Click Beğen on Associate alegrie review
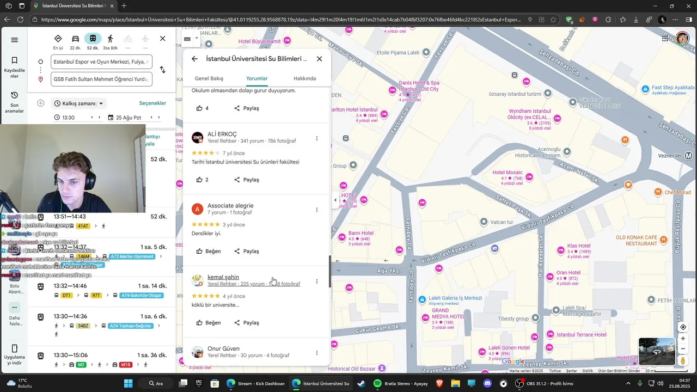Image resolution: width=697 pixels, height=392 pixels. [x=209, y=252]
